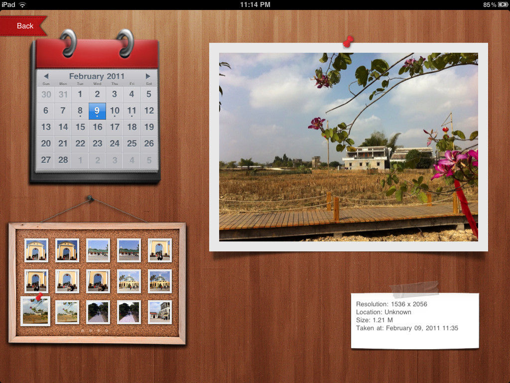This screenshot has height=383, width=510.
Task: Jump to date 27 on calendar
Action: [x=46, y=160]
